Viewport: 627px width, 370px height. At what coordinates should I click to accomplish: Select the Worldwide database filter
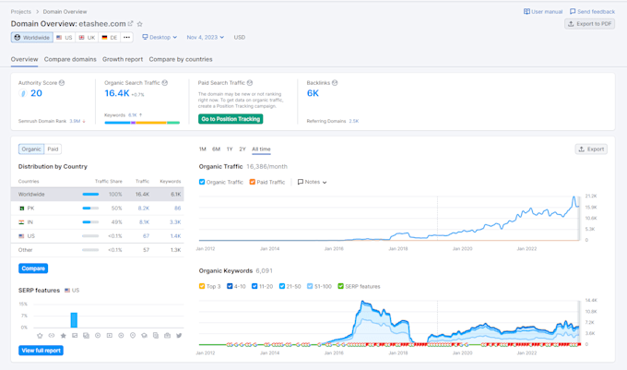[32, 37]
